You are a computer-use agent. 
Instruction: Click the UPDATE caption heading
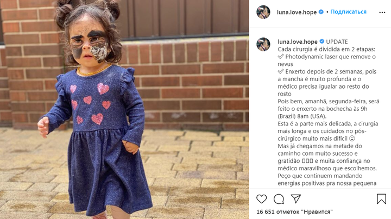pos(337,42)
